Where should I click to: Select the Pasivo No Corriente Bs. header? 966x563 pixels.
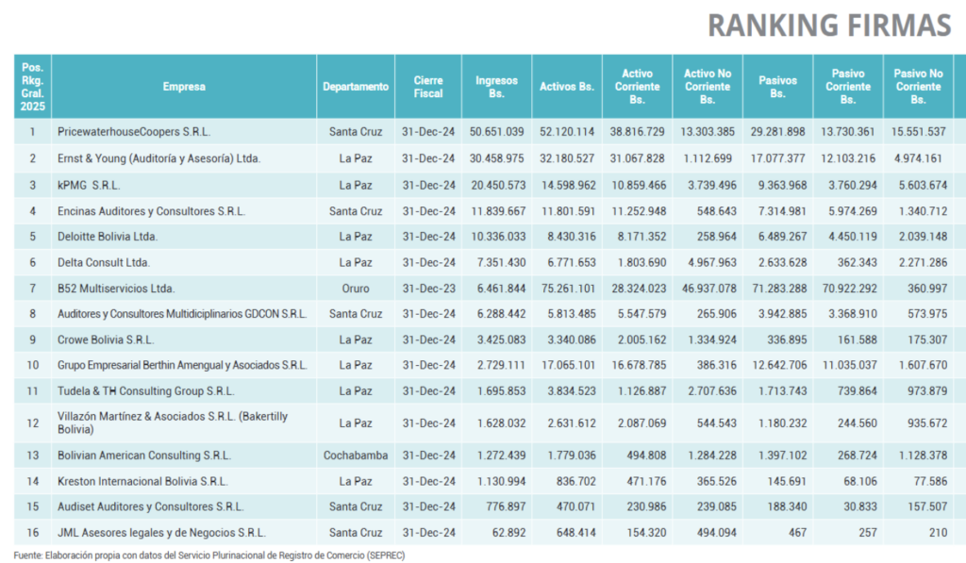(918, 87)
